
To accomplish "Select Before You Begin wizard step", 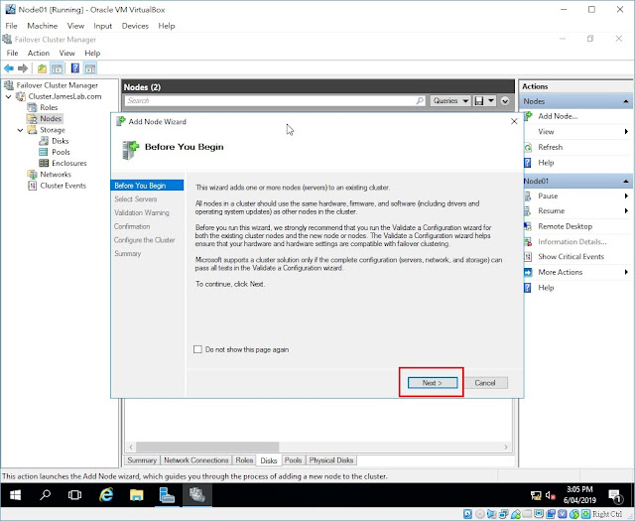I will tap(147, 186).
